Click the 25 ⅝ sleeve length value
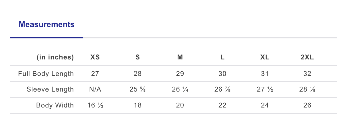The height and width of the screenshot is (120, 337). coord(137,90)
